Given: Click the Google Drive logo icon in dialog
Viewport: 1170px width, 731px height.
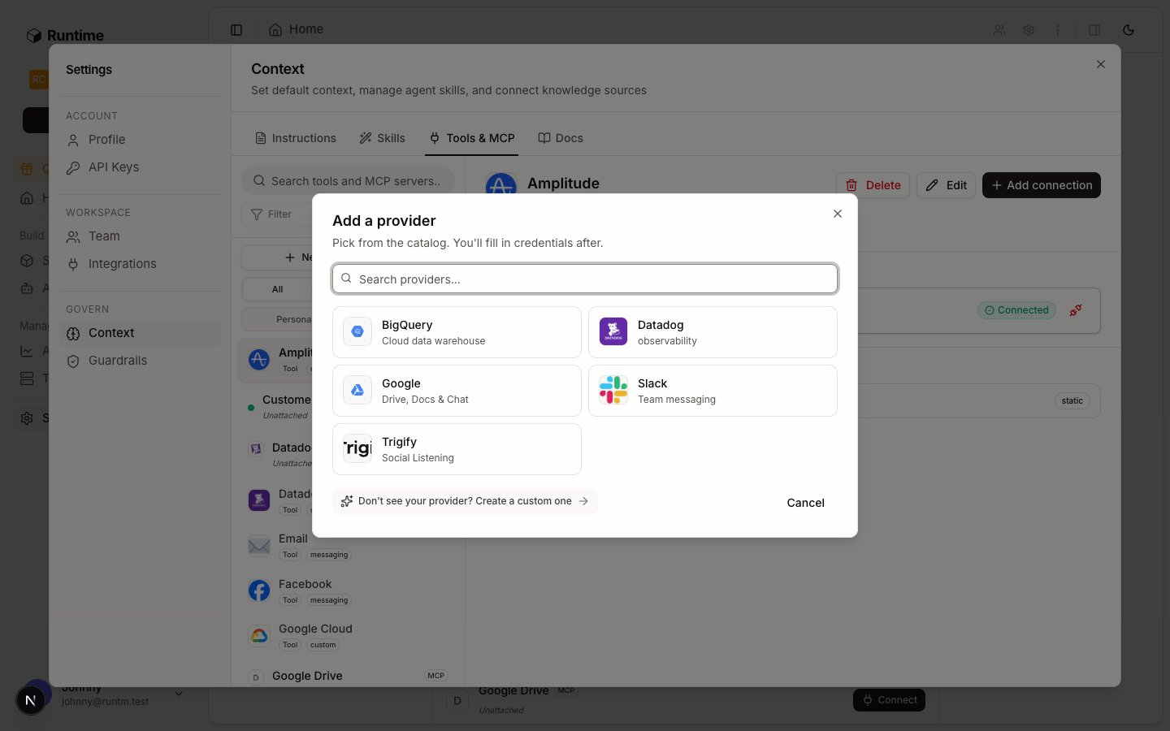Looking at the screenshot, I should (x=357, y=390).
